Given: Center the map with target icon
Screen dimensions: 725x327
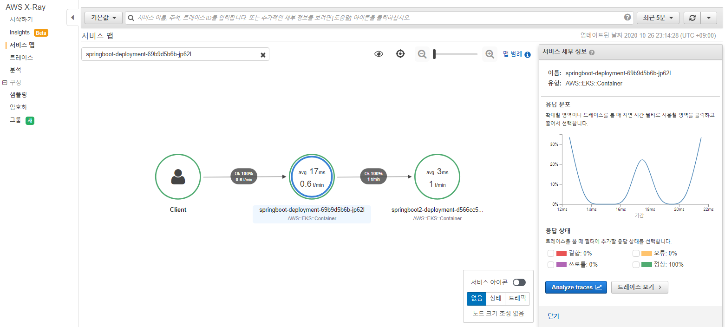Looking at the screenshot, I should pyautogui.click(x=400, y=54).
